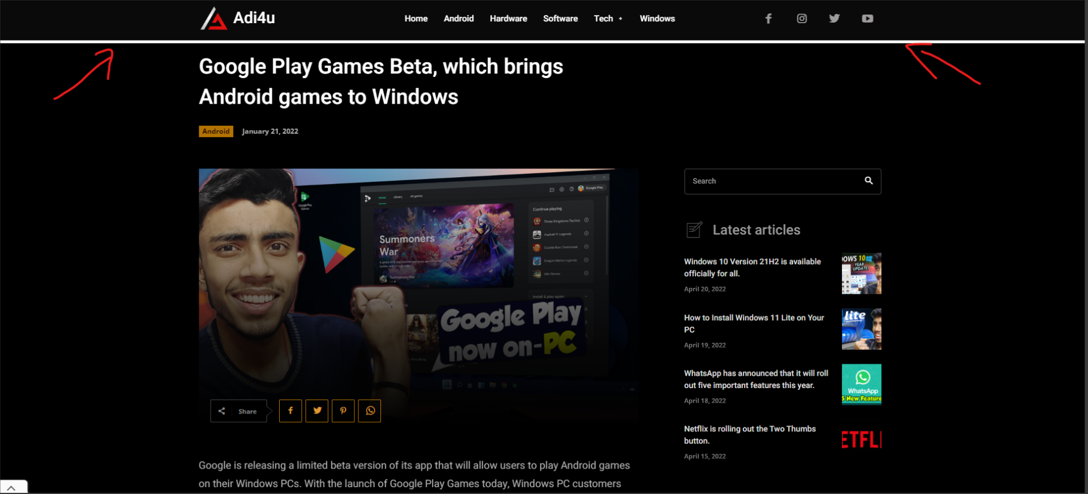Open the Software menu item
1088x494 pixels.
click(561, 19)
